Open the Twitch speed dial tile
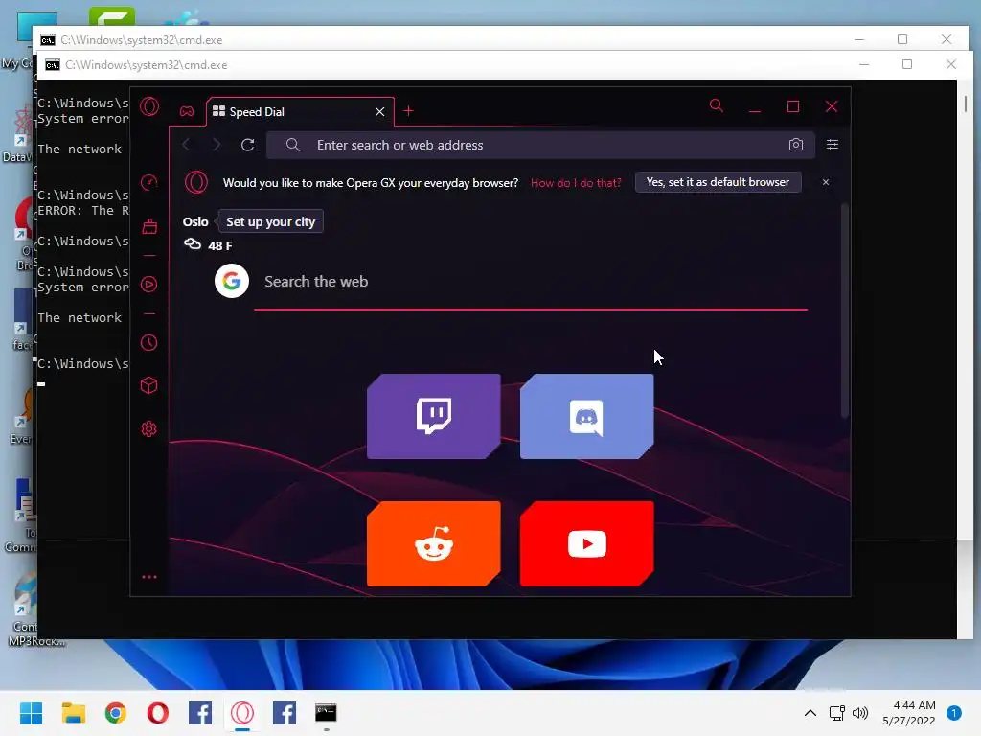This screenshot has height=736, width=981. click(434, 416)
